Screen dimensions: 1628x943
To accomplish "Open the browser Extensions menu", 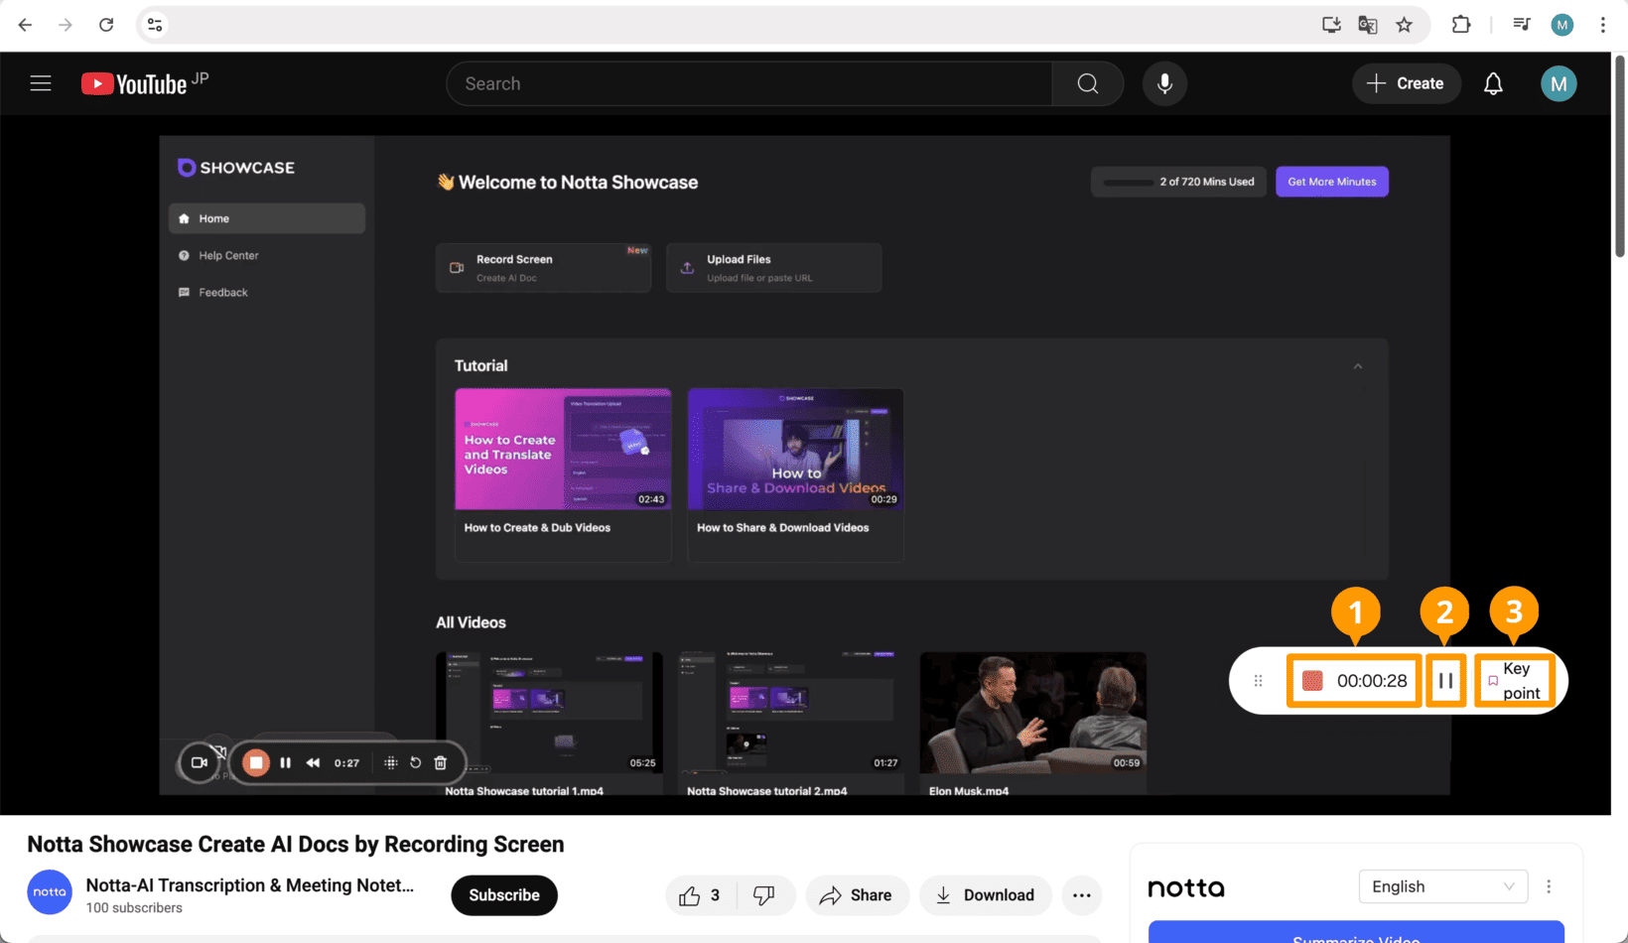I will (x=1461, y=25).
